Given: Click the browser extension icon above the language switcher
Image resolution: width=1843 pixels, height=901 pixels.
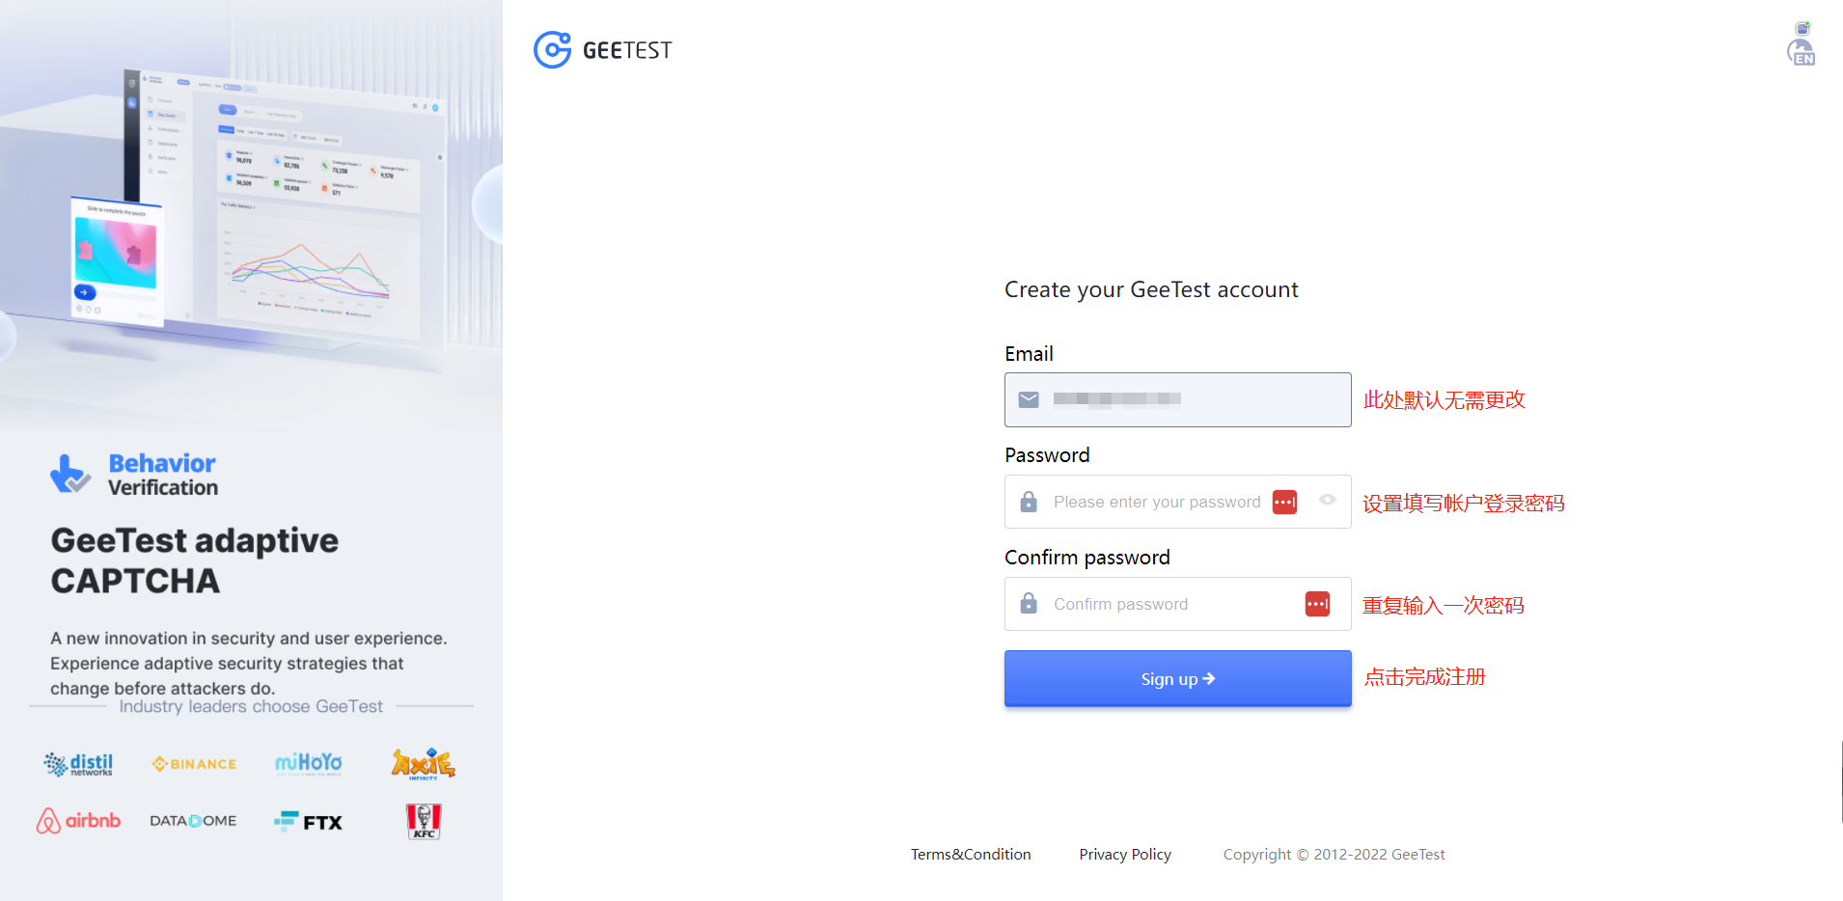Looking at the screenshot, I should 1802,27.
